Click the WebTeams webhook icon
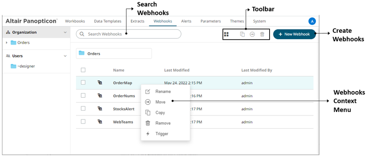This screenshot has width=366, height=156. [x=100, y=122]
